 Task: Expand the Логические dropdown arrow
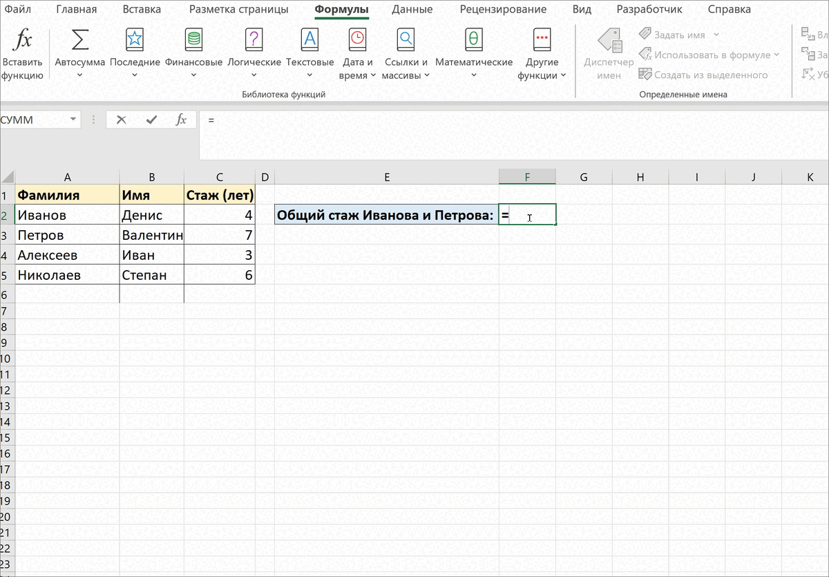click(254, 75)
